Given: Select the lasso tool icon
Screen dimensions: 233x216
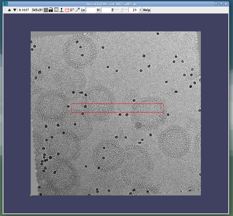Looking at the screenshot, I should click(72, 10).
